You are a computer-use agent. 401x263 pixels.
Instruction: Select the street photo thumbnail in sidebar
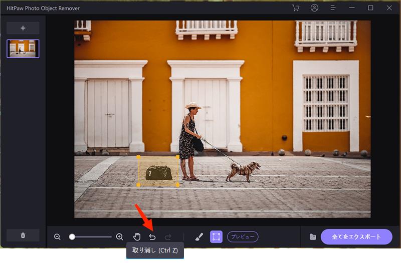click(x=23, y=49)
